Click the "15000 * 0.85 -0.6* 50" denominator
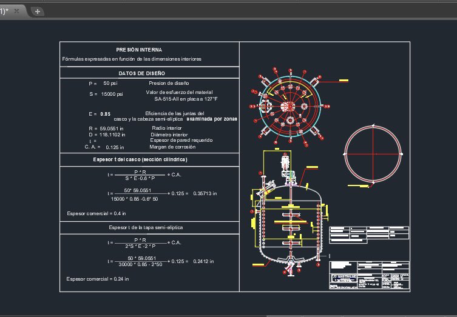This screenshot has height=317, width=457. point(134,199)
